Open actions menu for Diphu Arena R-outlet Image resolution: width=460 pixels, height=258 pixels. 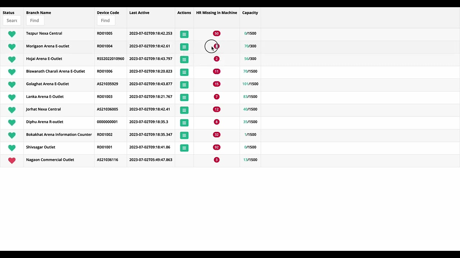[184, 123]
